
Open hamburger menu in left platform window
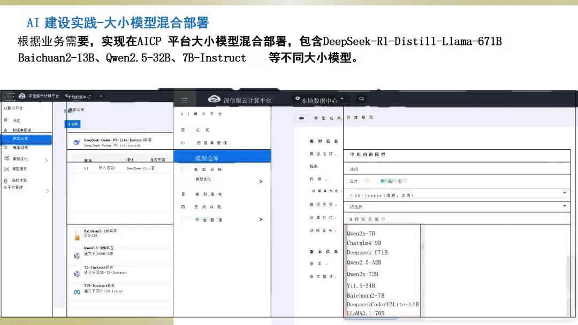click(x=10, y=96)
